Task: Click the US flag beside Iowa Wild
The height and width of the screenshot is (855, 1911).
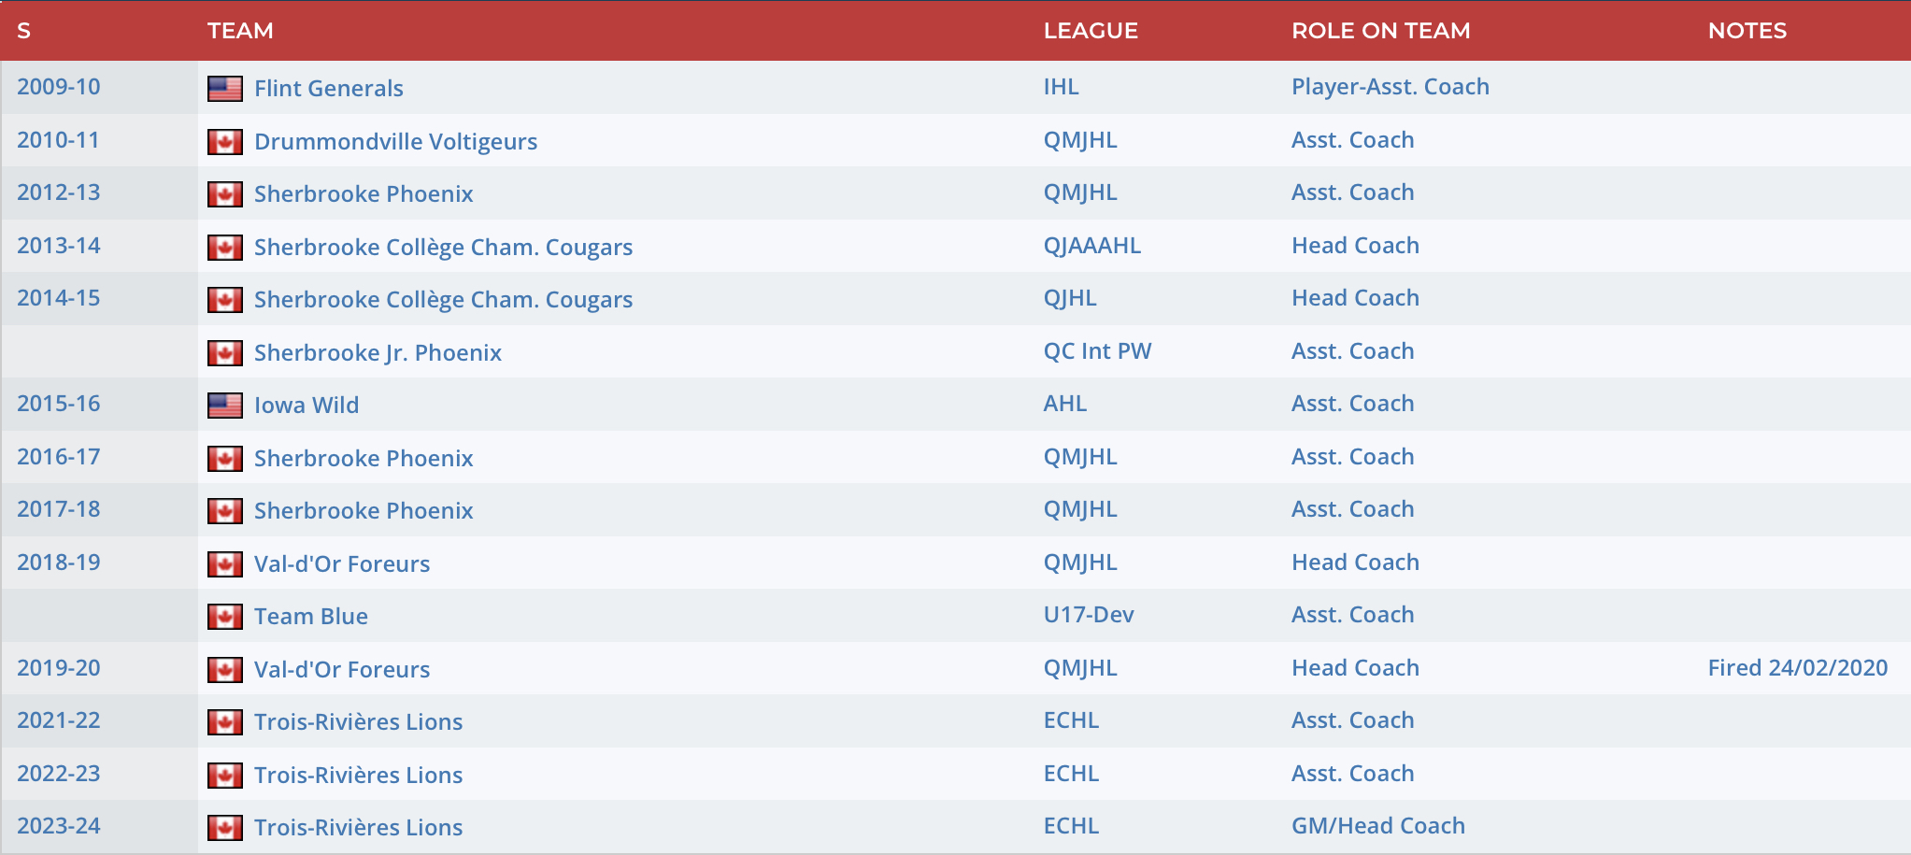Action: 225,406
